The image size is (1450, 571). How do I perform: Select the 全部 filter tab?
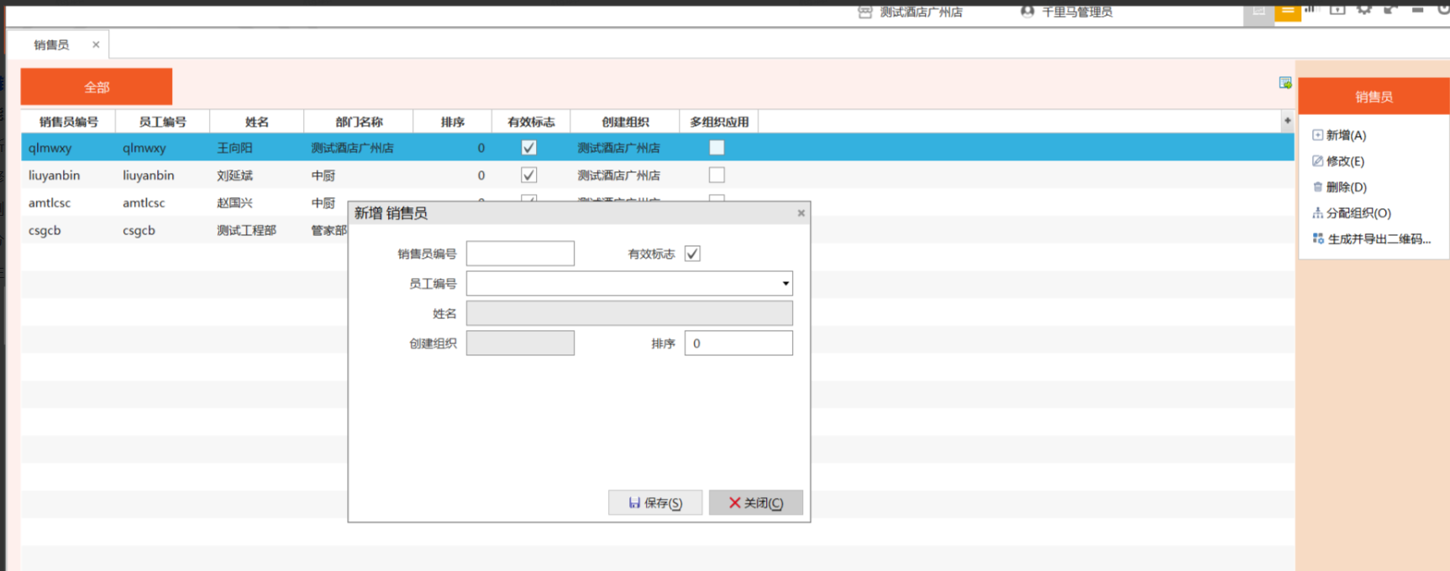pyautogui.click(x=97, y=87)
